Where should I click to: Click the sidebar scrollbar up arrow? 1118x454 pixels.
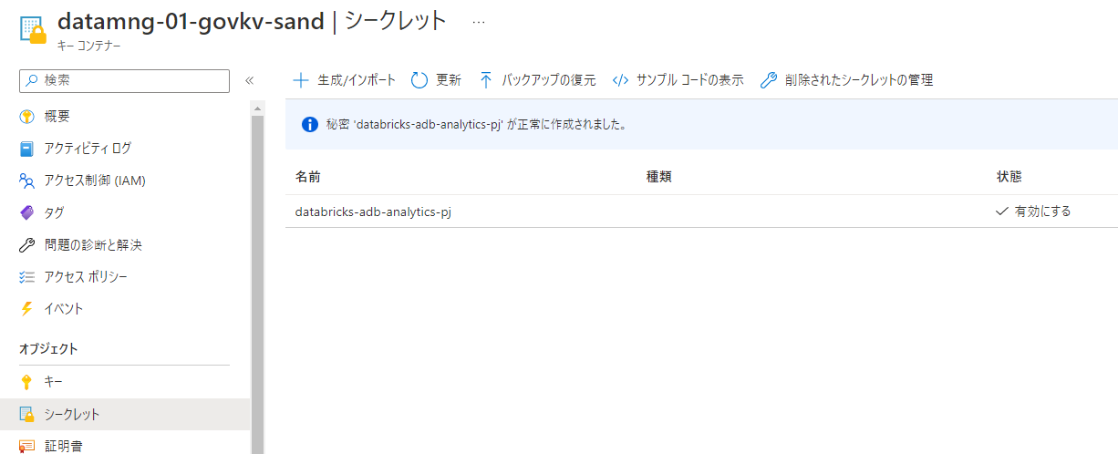257,108
